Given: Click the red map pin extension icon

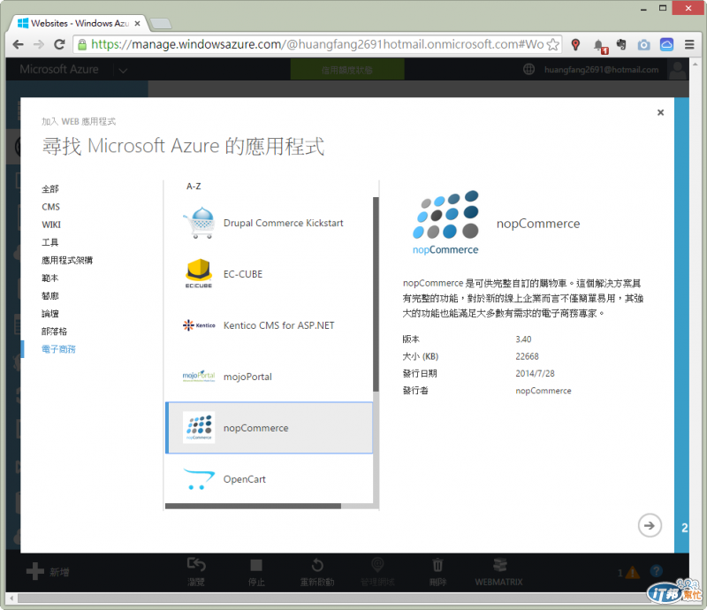Looking at the screenshot, I should tap(575, 44).
